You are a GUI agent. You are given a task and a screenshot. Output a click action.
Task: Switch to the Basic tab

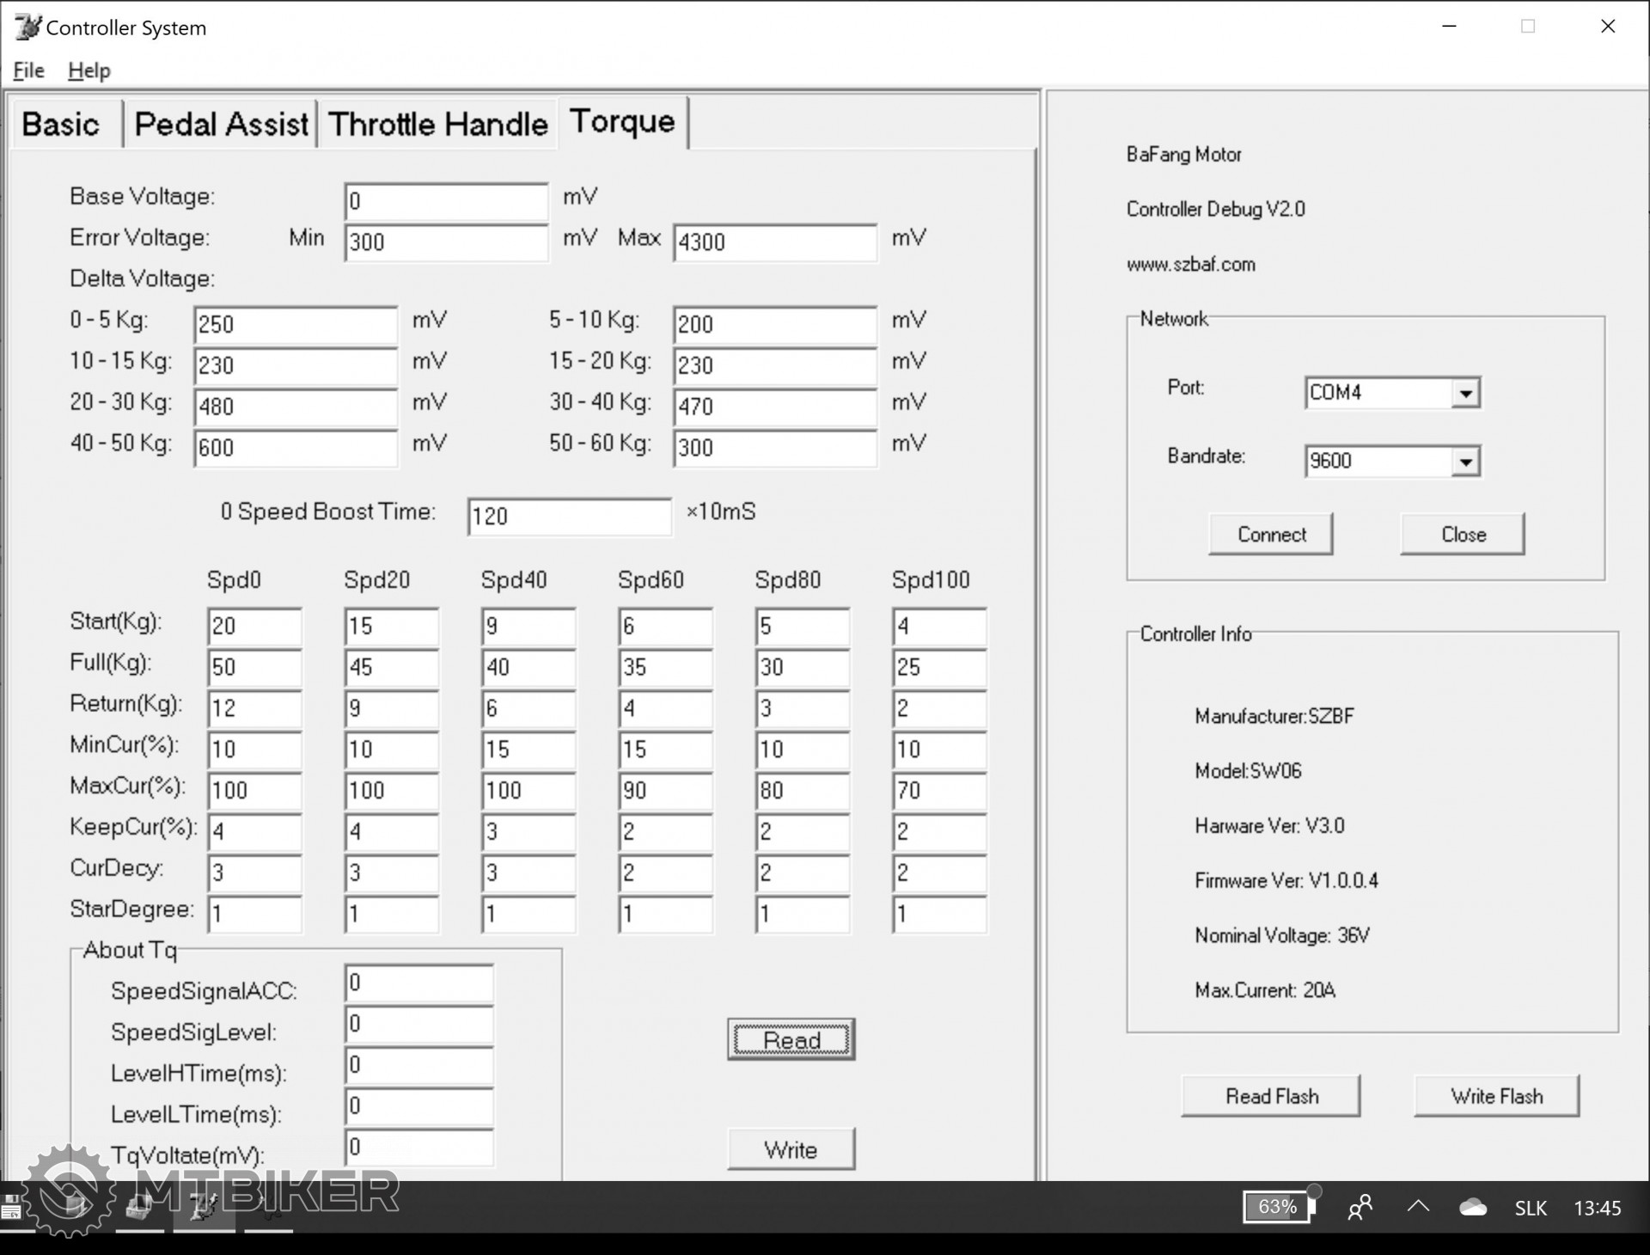pos(60,125)
